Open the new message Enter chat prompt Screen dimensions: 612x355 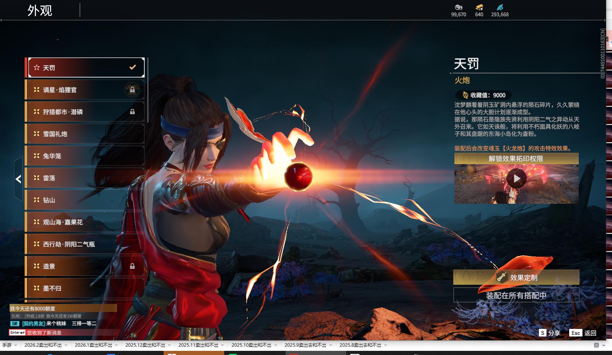tap(17, 333)
